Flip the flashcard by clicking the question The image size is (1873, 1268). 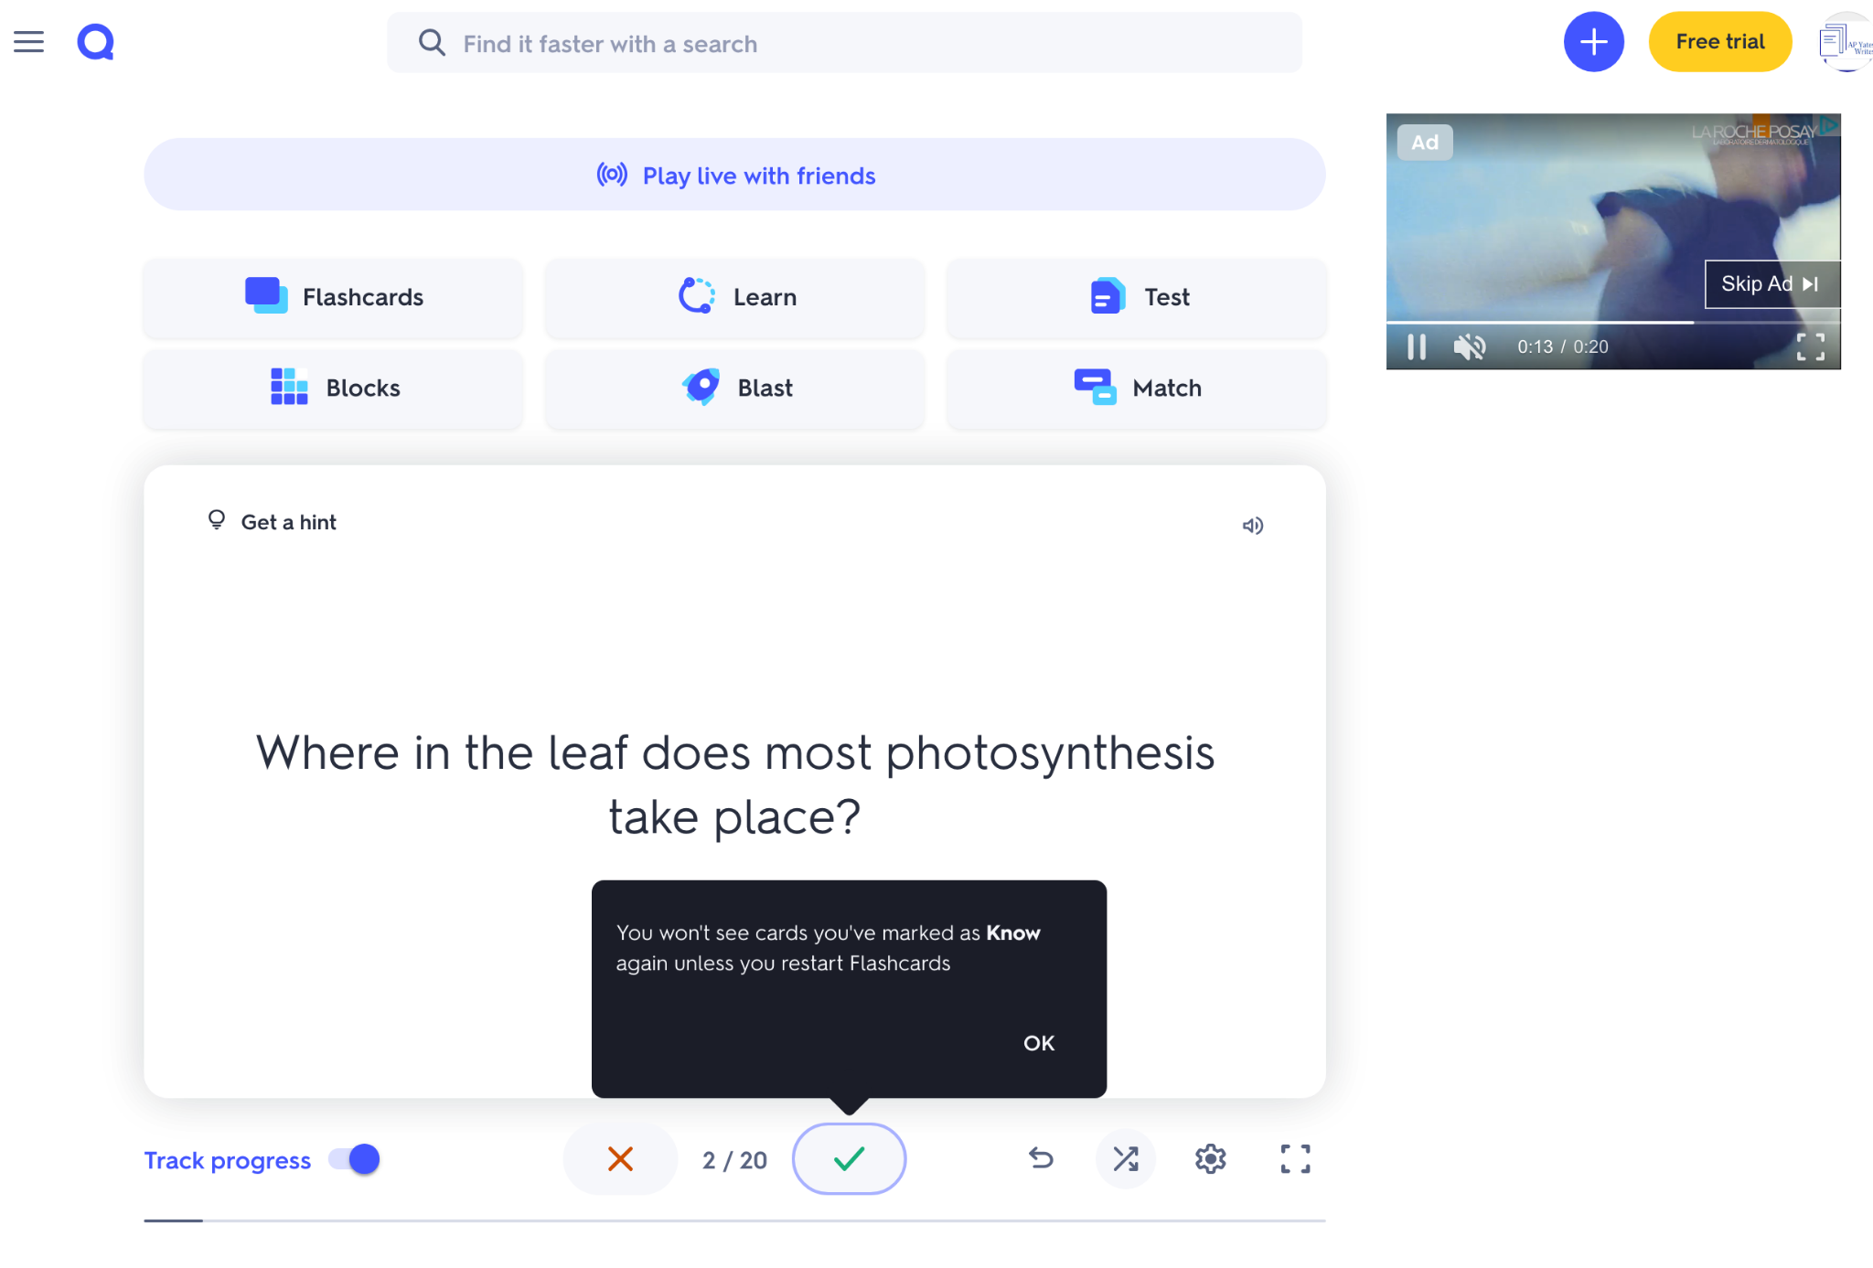(734, 784)
